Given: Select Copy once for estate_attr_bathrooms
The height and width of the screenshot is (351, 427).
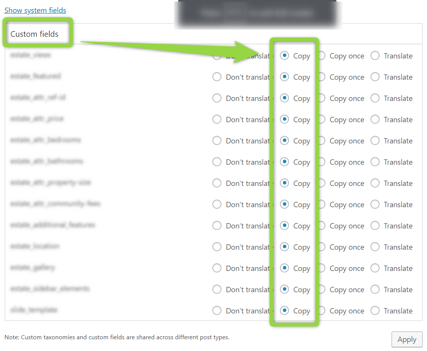Looking at the screenshot, I should pyautogui.click(x=322, y=162).
